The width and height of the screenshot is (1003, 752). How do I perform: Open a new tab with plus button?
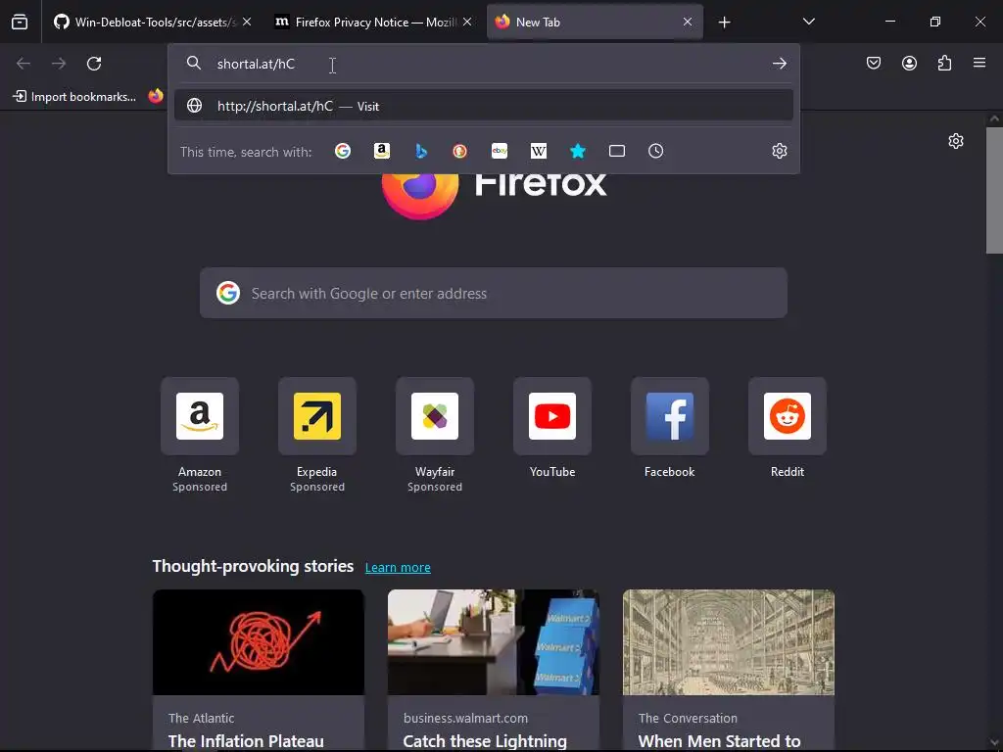click(724, 23)
